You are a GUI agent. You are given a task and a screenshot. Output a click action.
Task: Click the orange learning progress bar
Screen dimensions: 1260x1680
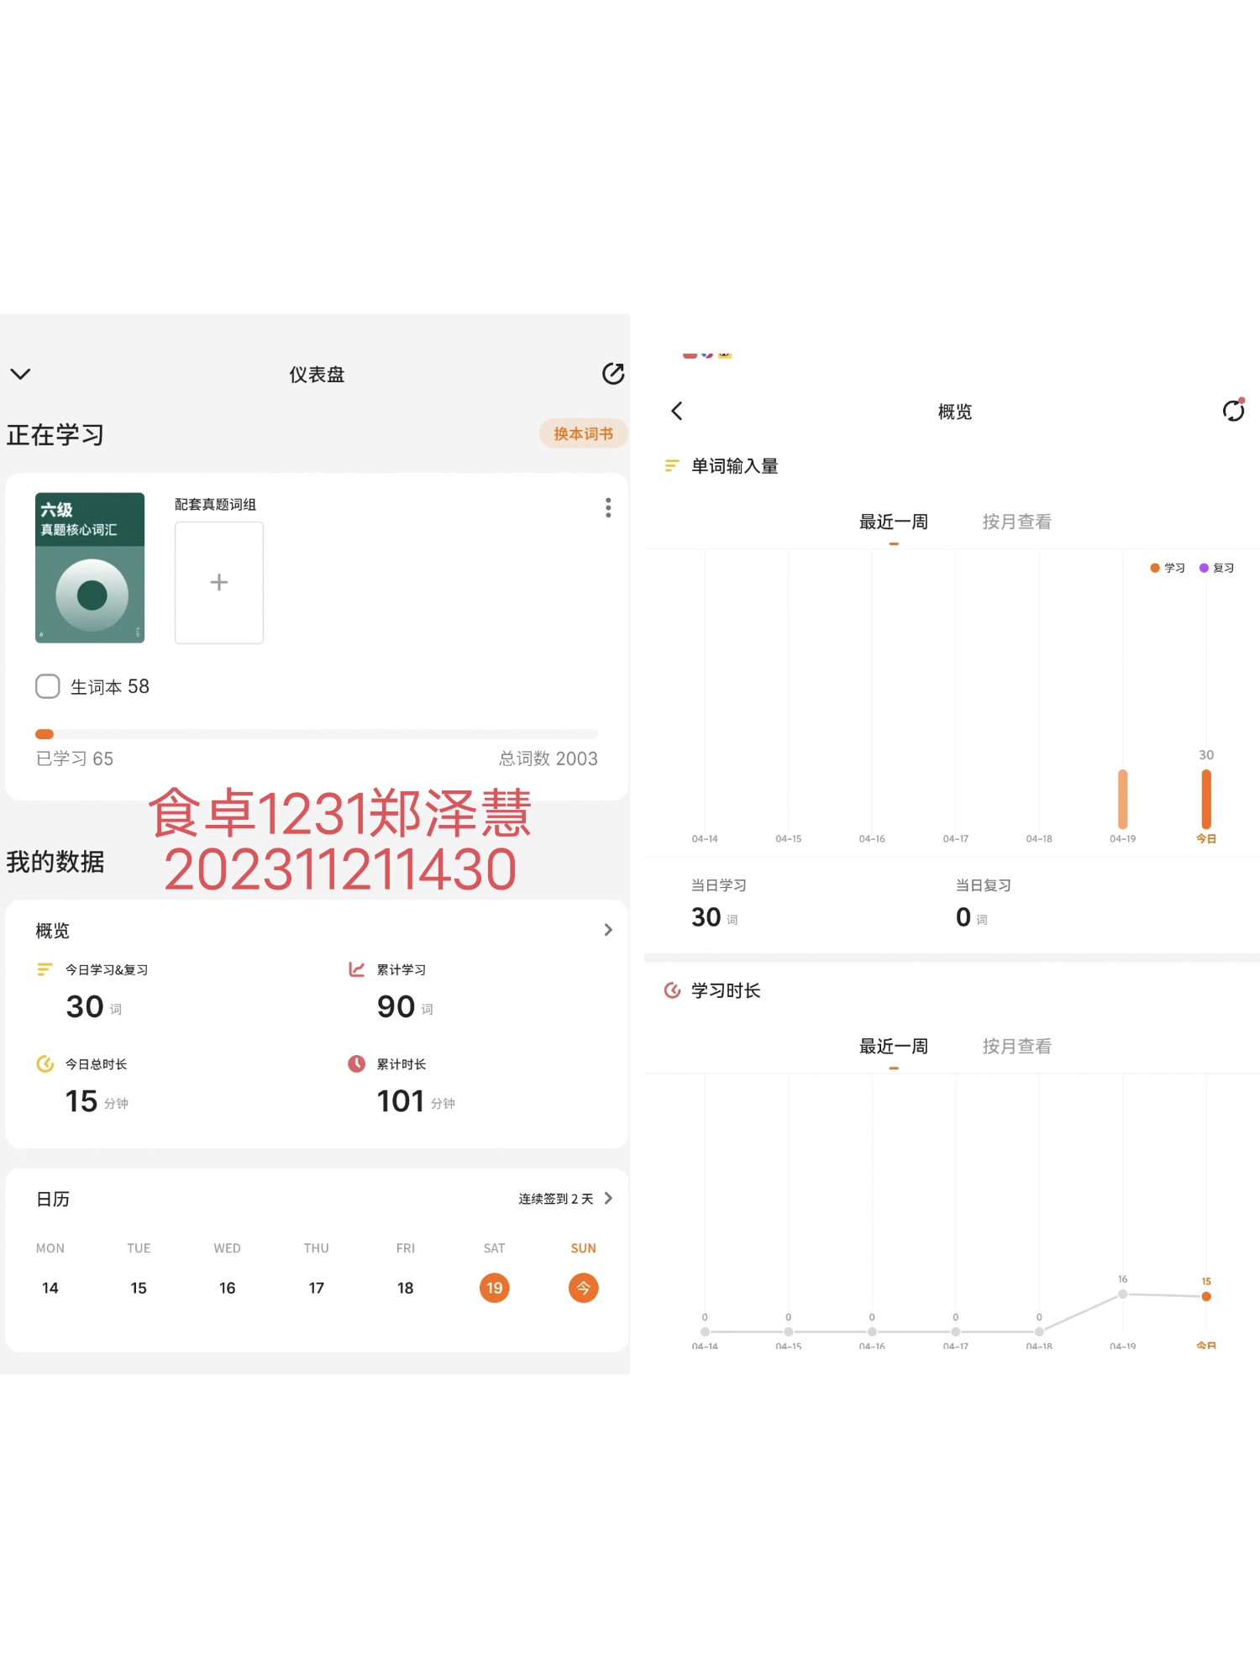45,733
